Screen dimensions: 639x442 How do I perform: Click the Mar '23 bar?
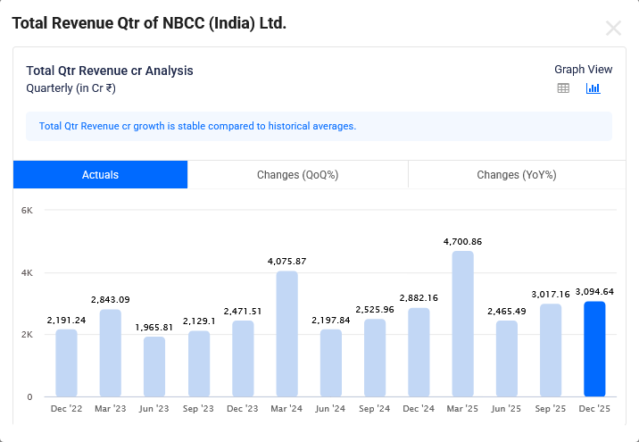pos(110,353)
